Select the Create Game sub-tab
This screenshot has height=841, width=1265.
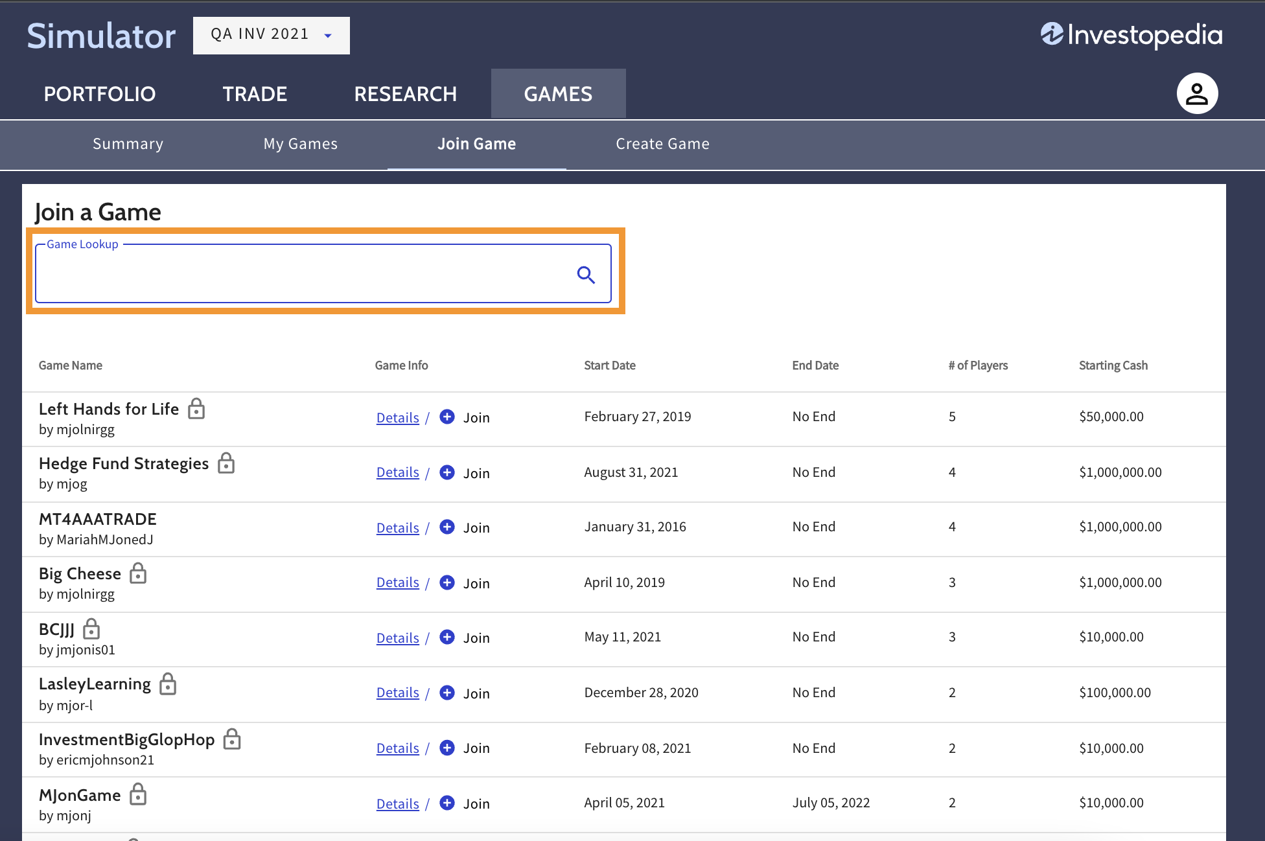(662, 144)
